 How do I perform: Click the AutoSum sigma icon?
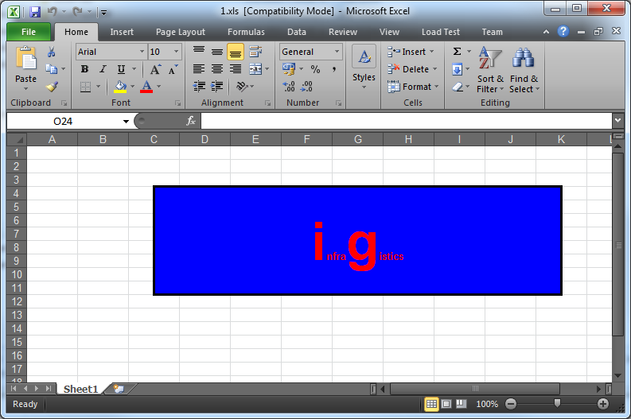(x=457, y=52)
